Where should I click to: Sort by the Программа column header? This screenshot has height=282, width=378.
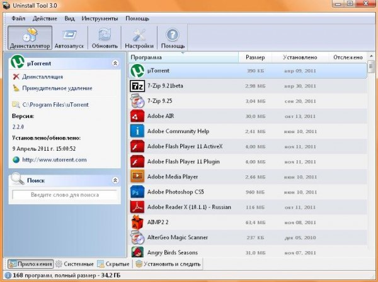[x=183, y=57]
